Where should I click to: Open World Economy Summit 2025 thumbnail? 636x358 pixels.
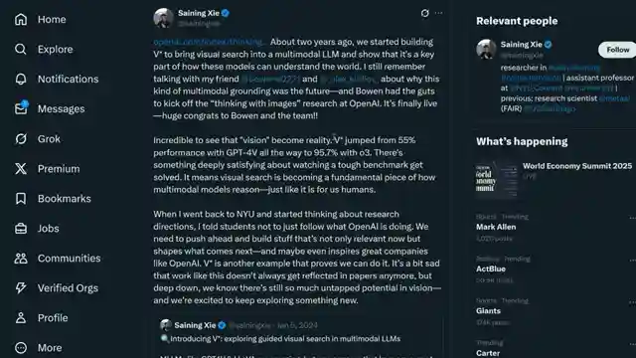tap(497, 180)
